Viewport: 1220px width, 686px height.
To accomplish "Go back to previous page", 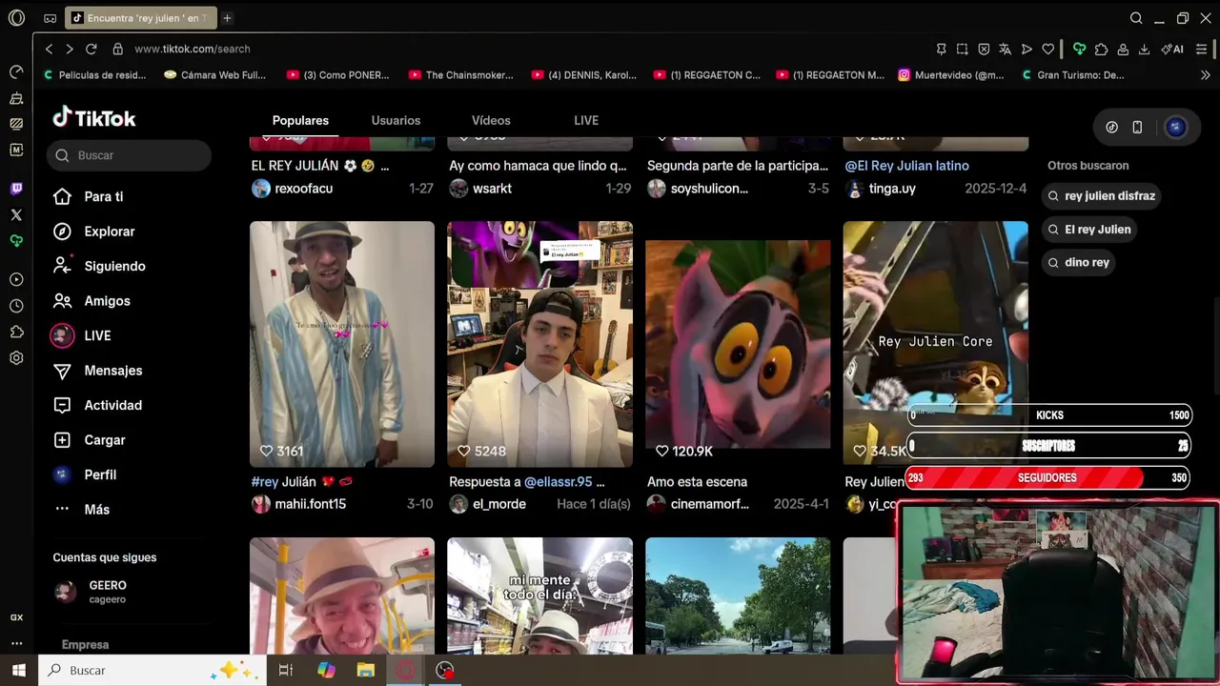I will 49,49.
